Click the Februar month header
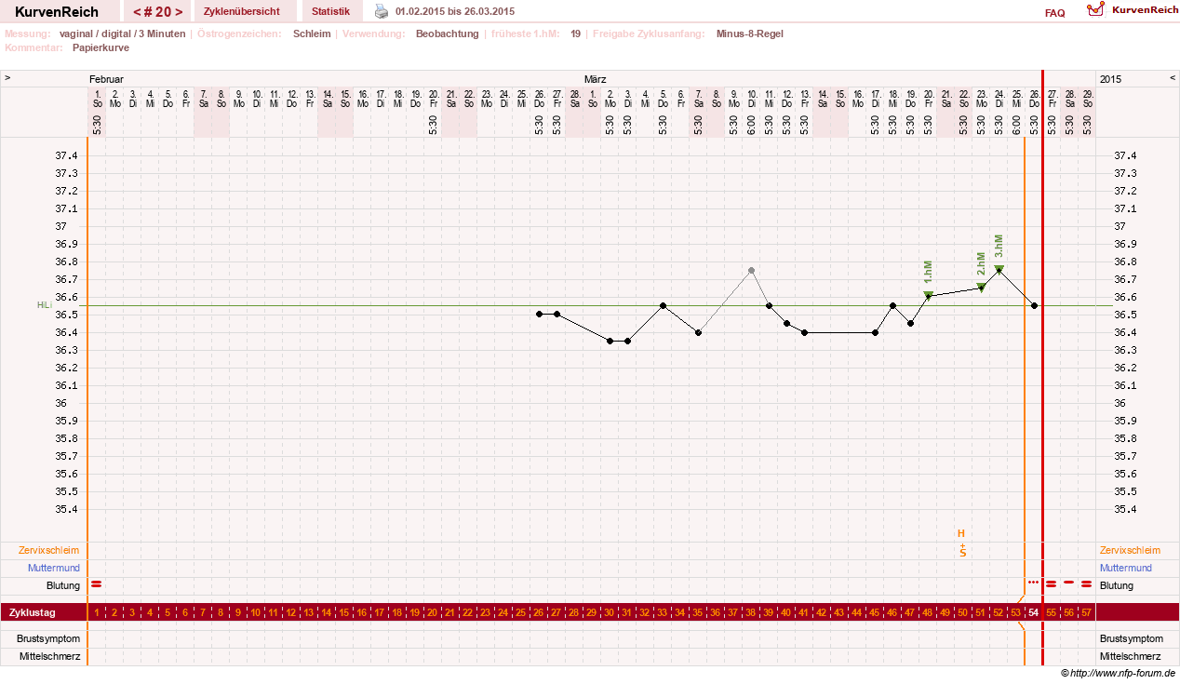 coord(106,79)
